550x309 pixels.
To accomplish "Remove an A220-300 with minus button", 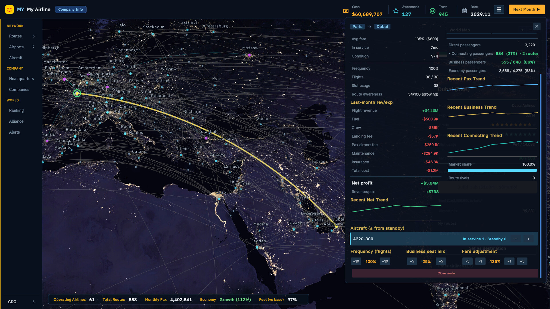I will (x=516, y=239).
